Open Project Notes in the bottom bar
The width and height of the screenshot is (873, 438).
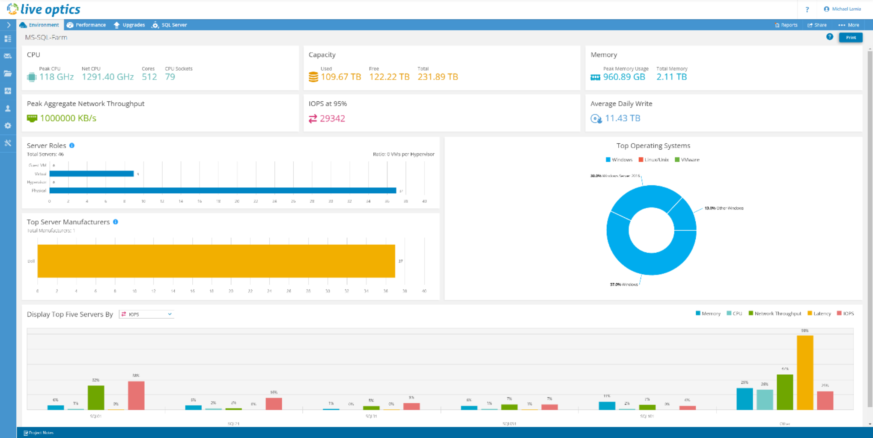[x=39, y=433]
